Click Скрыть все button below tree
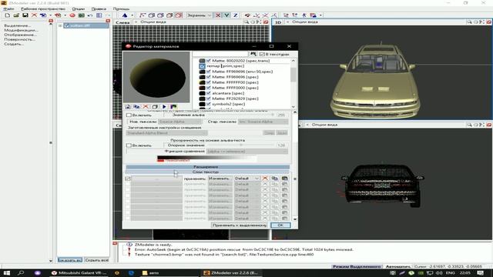Viewport: 493px width, 277px height. tap(96, 260)
